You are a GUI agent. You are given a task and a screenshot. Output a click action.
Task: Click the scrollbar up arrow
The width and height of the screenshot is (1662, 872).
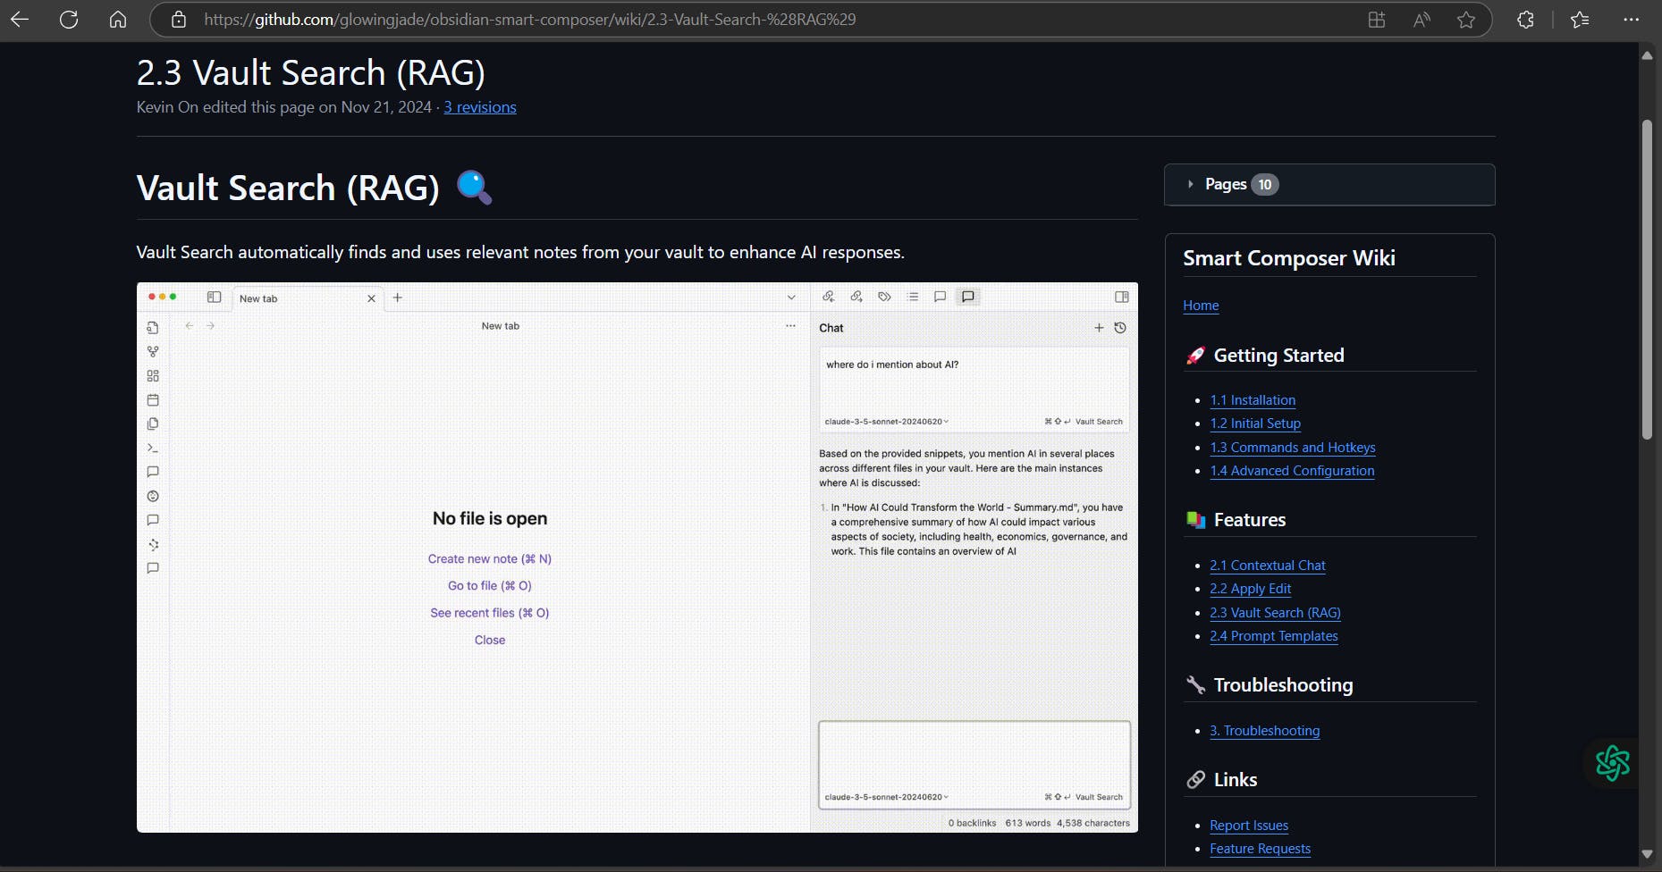click(1647, 55)
